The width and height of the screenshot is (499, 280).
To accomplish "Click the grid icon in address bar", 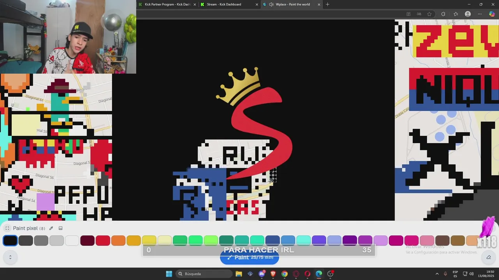I will 409,14.
